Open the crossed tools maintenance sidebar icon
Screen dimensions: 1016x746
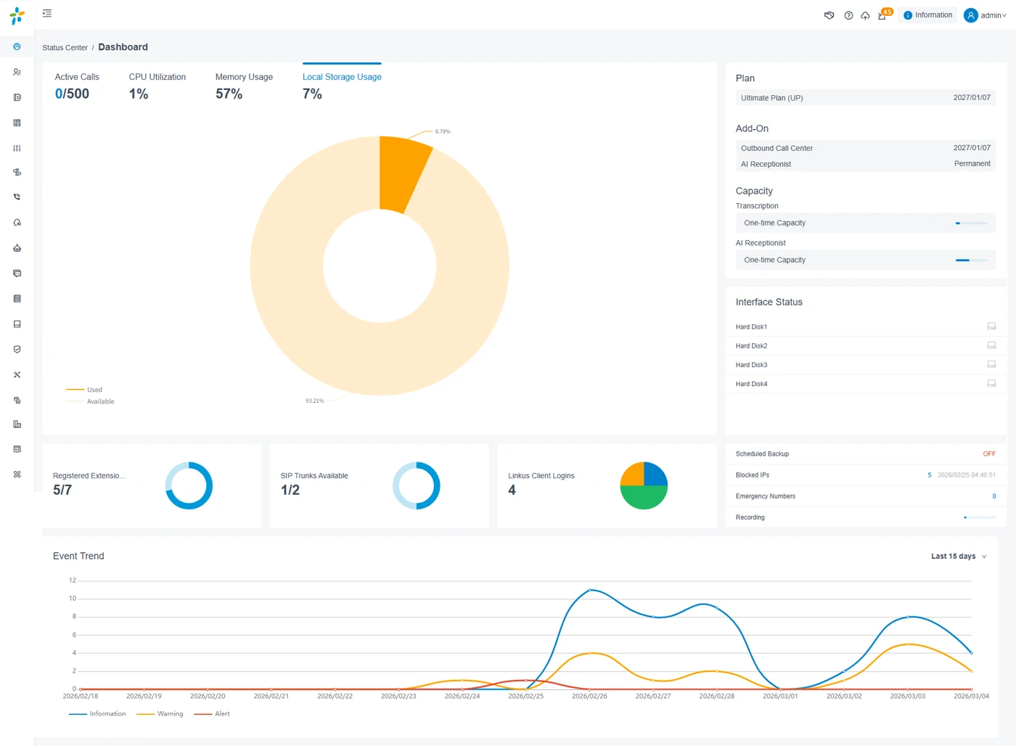click(17, 374)
